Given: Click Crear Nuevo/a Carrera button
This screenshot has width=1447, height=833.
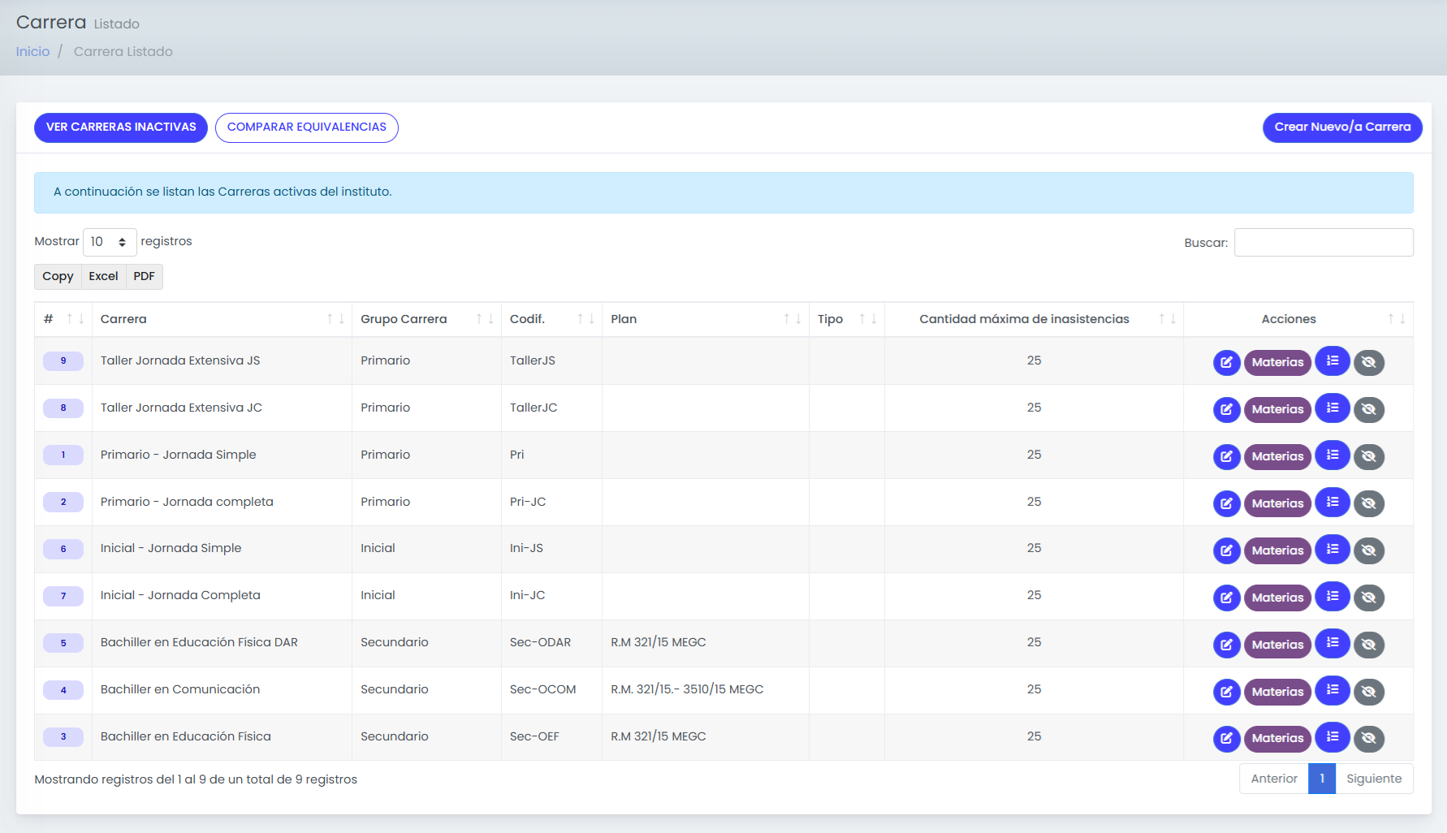Looking at the screenshot, I should (x=1342, y=127).
